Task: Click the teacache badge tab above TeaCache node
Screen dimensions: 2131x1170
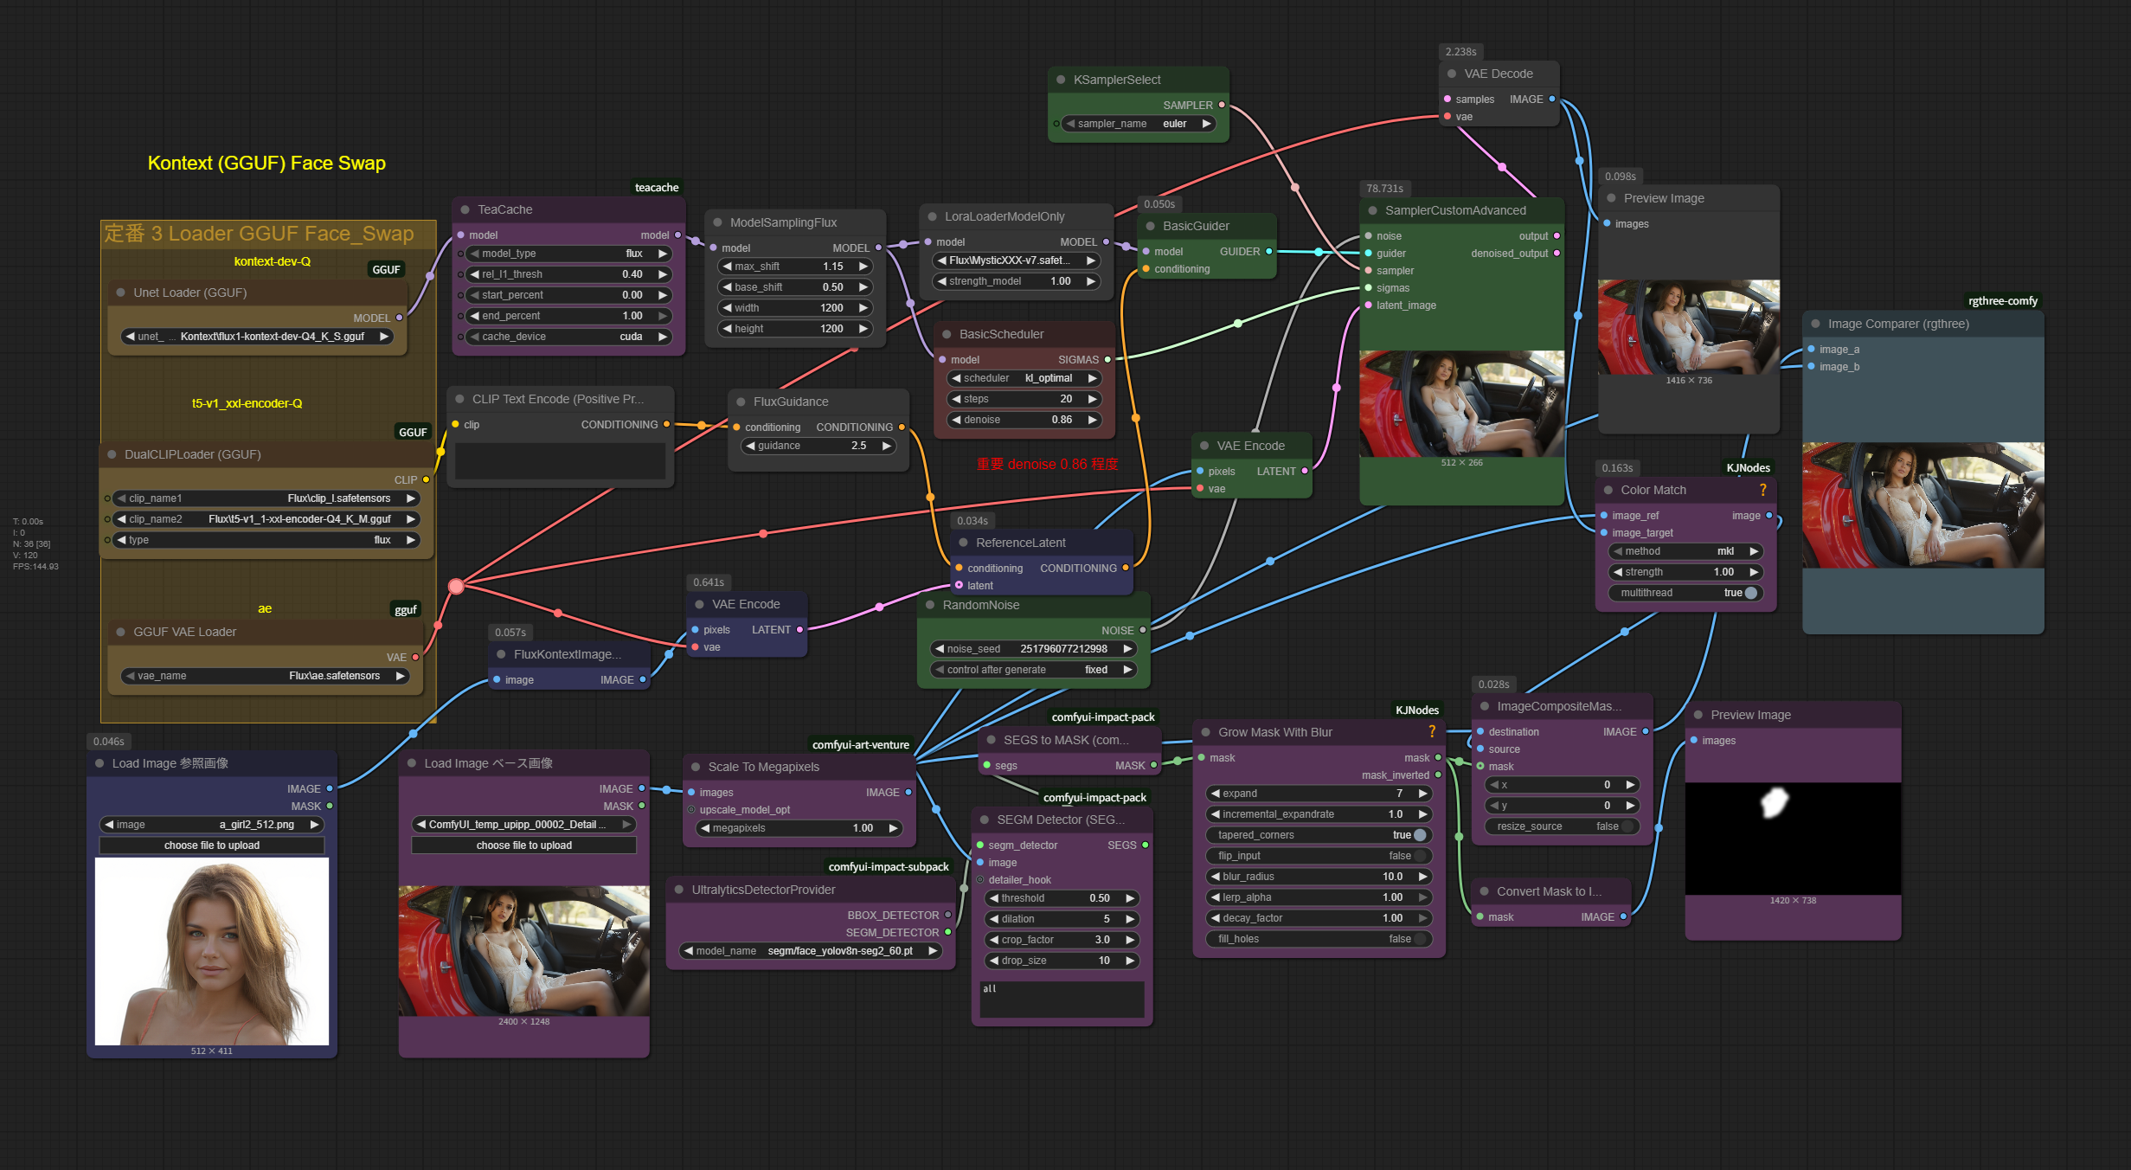Action: click(x=656, y=188)
